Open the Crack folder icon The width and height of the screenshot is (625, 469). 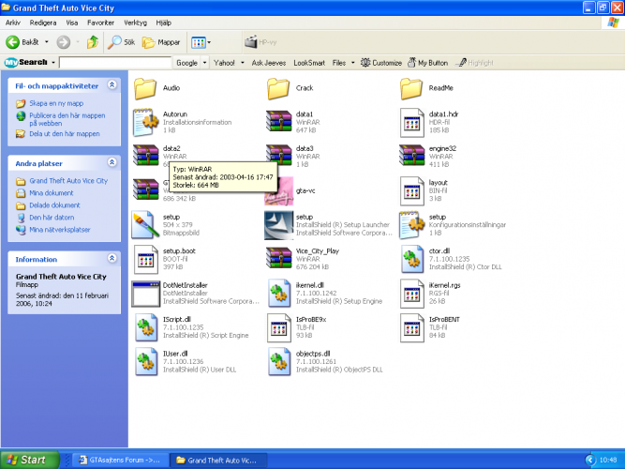click(x=278, y=88)
